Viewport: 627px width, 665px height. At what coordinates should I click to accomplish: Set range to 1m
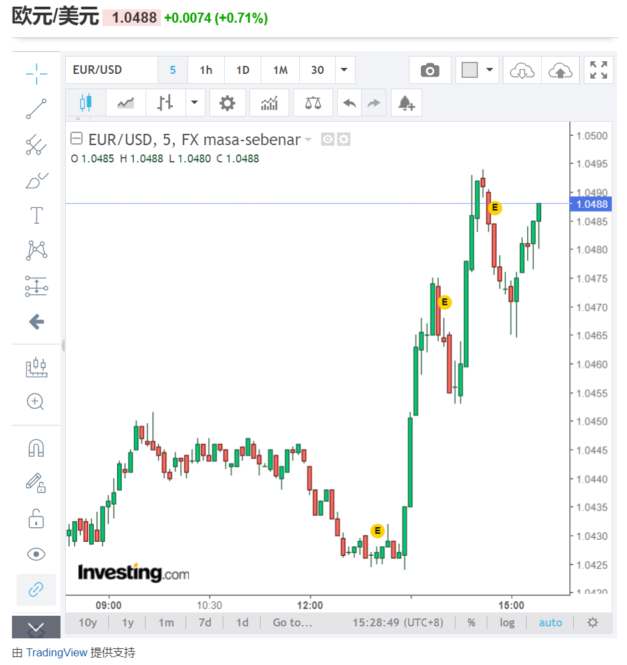pos(166,622)
